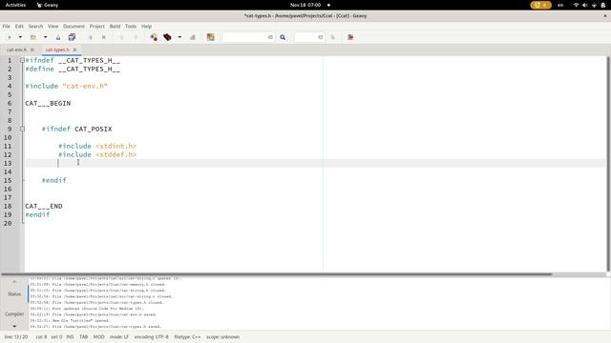611x343 pixels.
Task: Run or view the current file icon
Action: (x=193, y=37)
